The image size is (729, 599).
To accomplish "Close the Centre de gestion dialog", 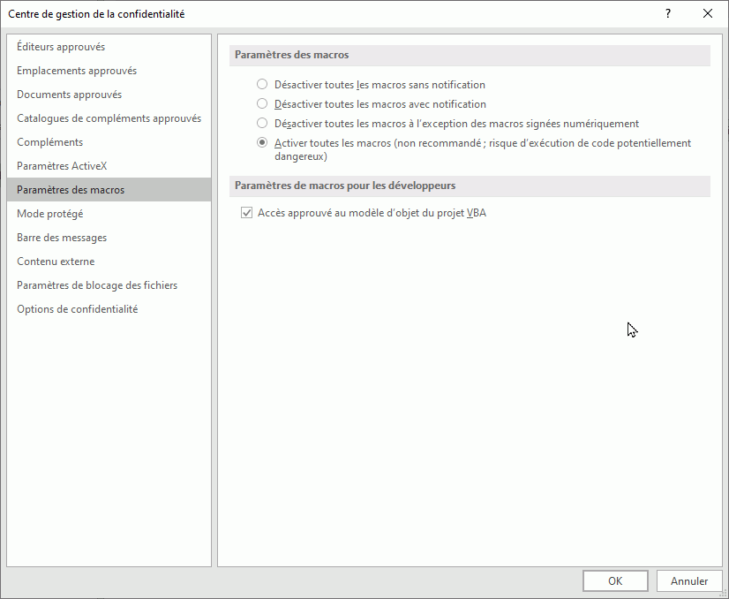I will point(708,13).
